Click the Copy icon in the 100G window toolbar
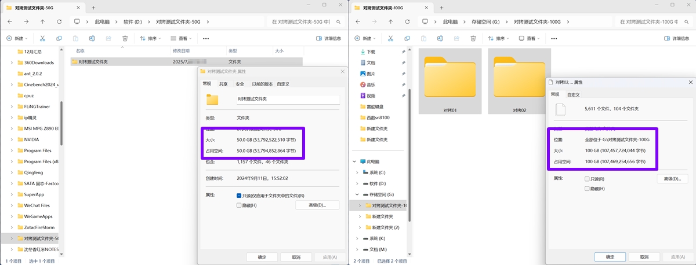696x265 pixels. pos(407,39)
